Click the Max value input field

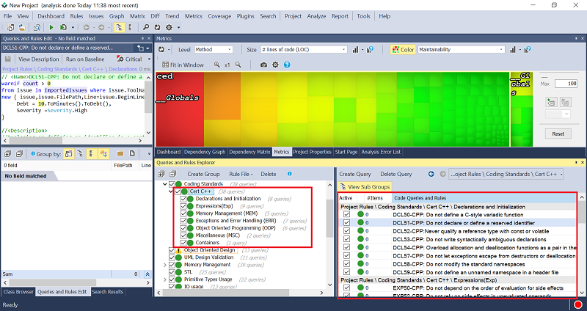point(566,84)
